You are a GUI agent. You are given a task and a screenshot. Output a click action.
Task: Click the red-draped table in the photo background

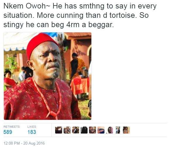80,86
